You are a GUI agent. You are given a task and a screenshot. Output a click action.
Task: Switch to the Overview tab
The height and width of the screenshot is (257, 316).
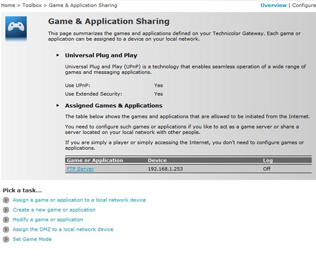coord(273,5)
